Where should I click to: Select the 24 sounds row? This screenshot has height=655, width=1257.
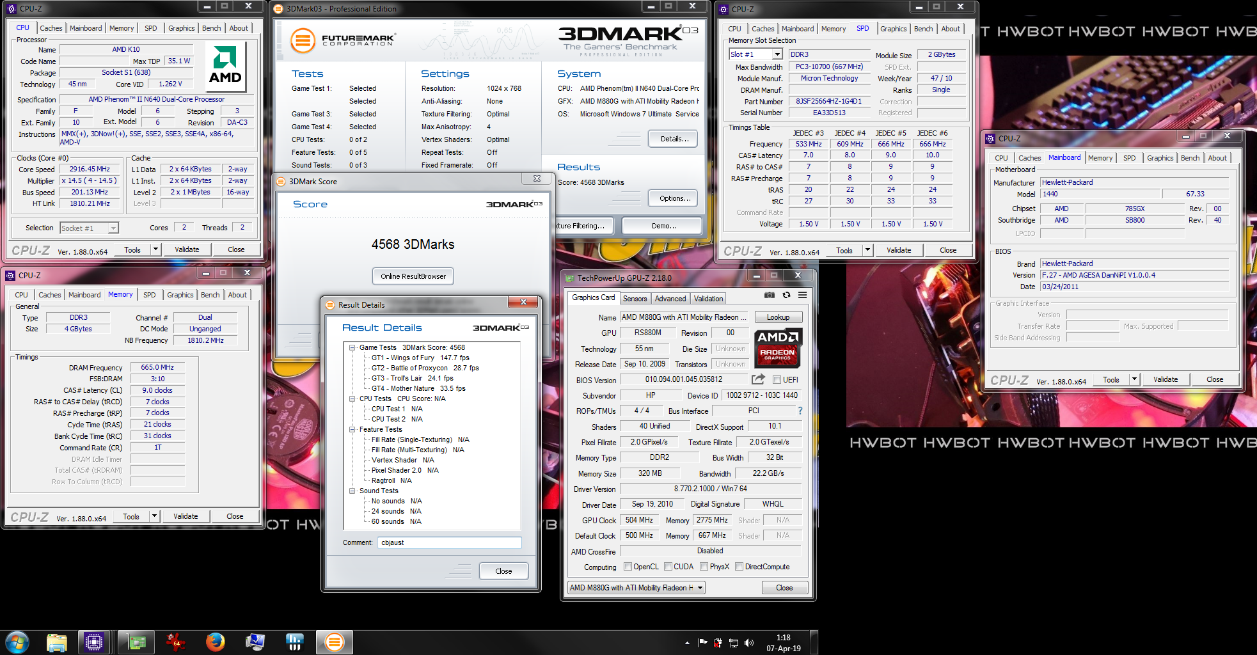396,512
